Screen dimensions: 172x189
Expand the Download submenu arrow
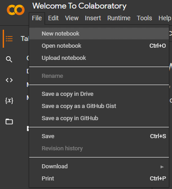pyautogui.click(x=162, y=167)
